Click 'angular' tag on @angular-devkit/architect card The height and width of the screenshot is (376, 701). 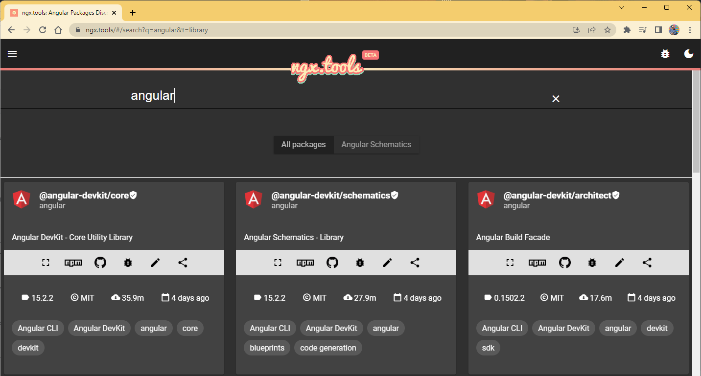618,328
